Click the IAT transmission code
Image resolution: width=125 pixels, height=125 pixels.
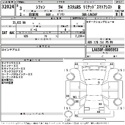5,33
